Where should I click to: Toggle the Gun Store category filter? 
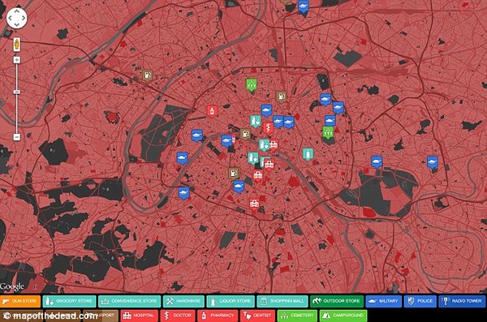point(20,301)
